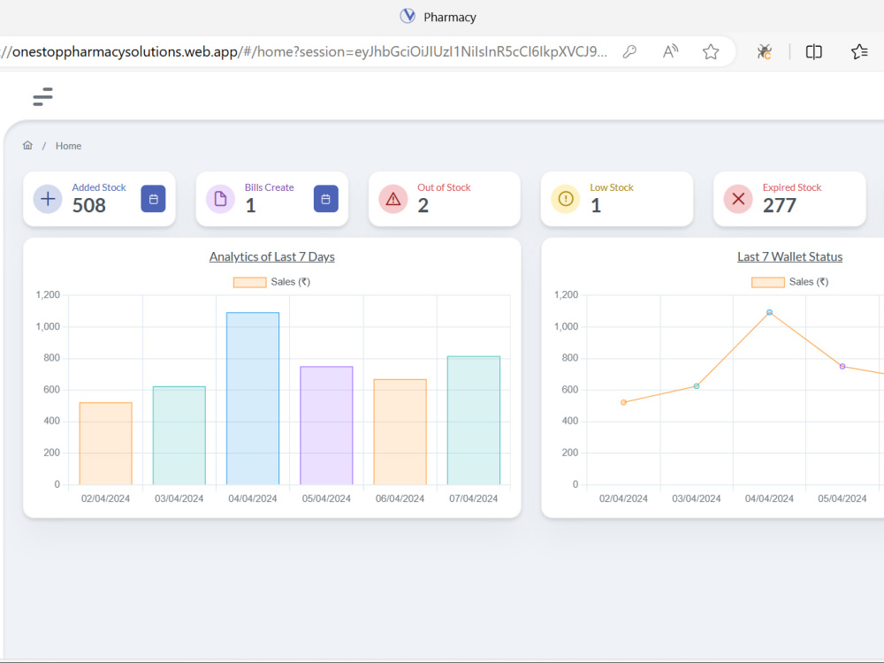Toggle Sales legend swatch in wallet chart
Viewport: 884px width, 663px height.
point(768,283)
